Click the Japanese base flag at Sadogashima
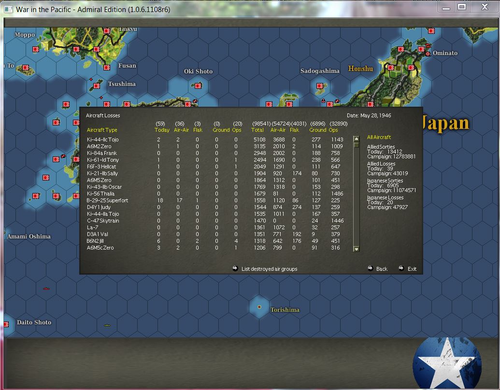The image size is (500, 390). coord(320,86)
